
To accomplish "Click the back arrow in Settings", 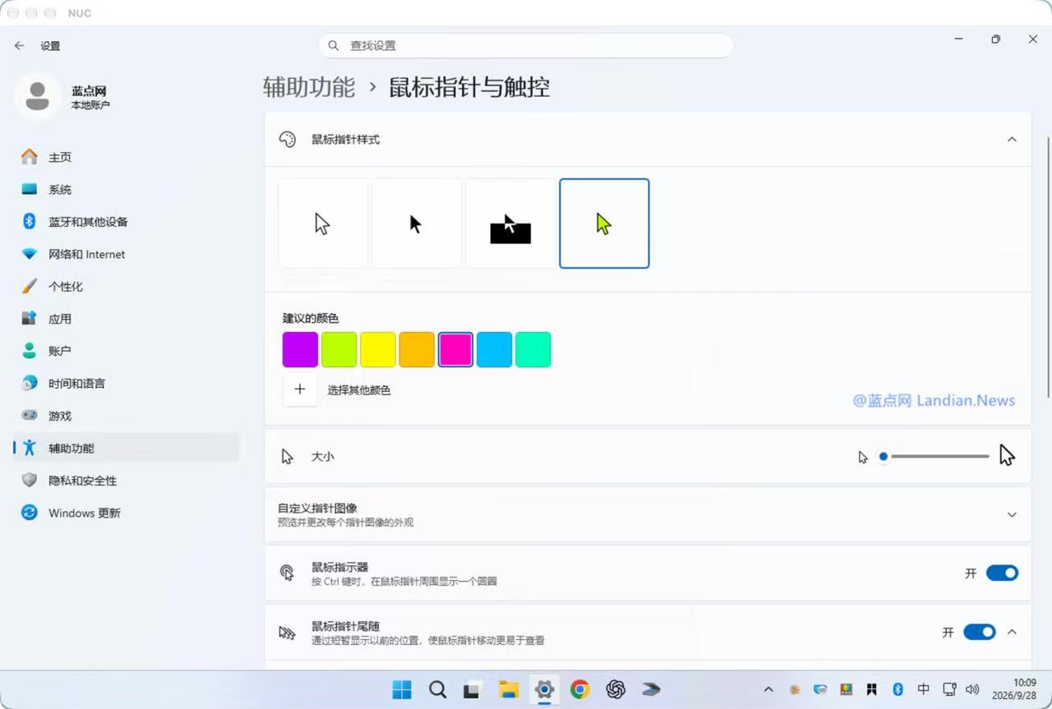I will click(x=20, y=46).
